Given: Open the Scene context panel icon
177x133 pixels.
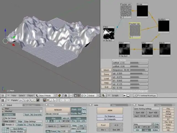Looking at the screenshot, I should point(38,100).
